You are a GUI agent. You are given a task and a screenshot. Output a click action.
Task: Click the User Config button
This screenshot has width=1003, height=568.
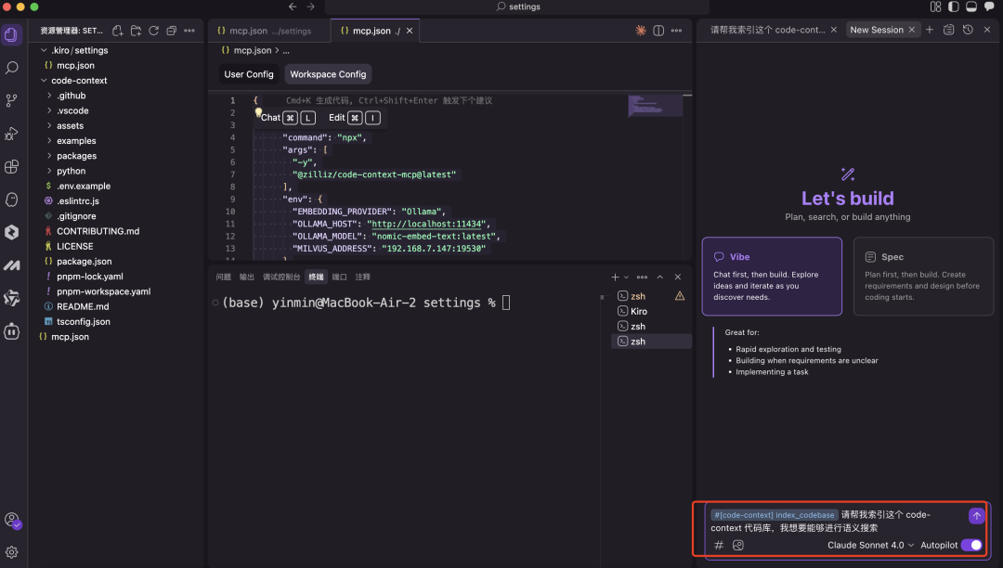(x=249, y=74)
